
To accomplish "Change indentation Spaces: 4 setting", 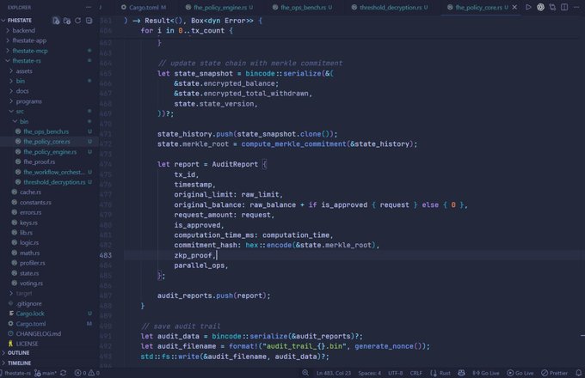I will [x=370, y=373].
